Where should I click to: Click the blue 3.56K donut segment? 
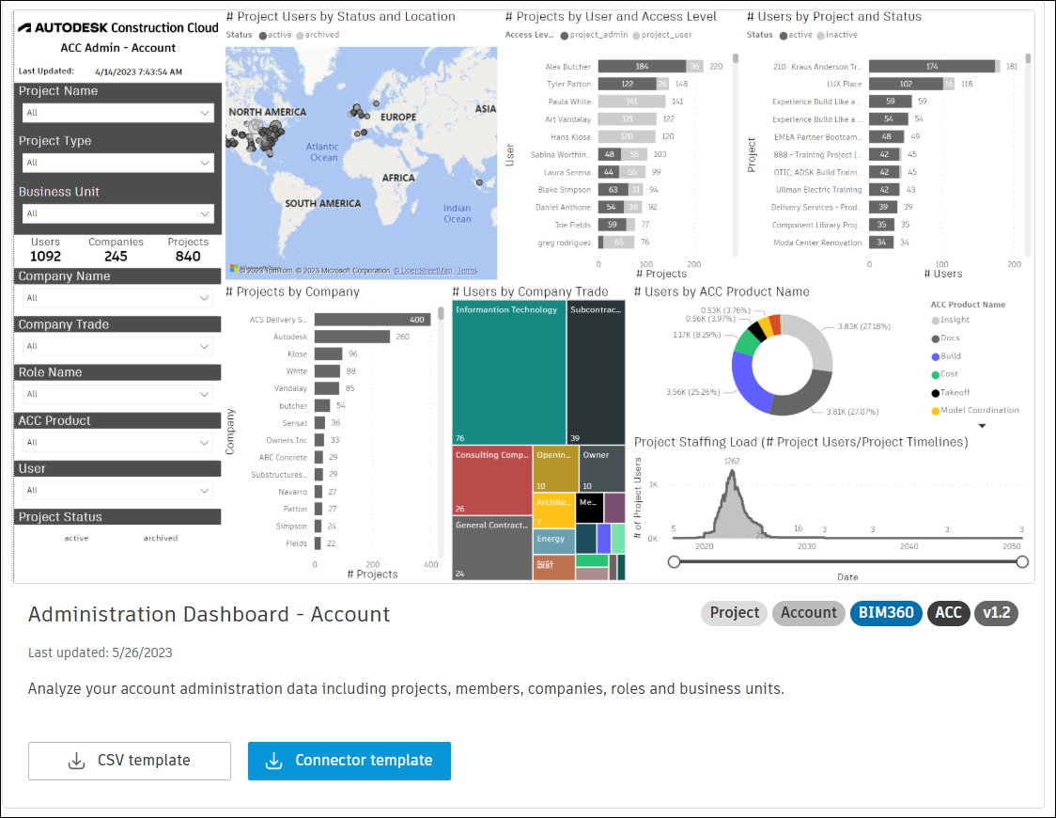(x=750, y=382)
